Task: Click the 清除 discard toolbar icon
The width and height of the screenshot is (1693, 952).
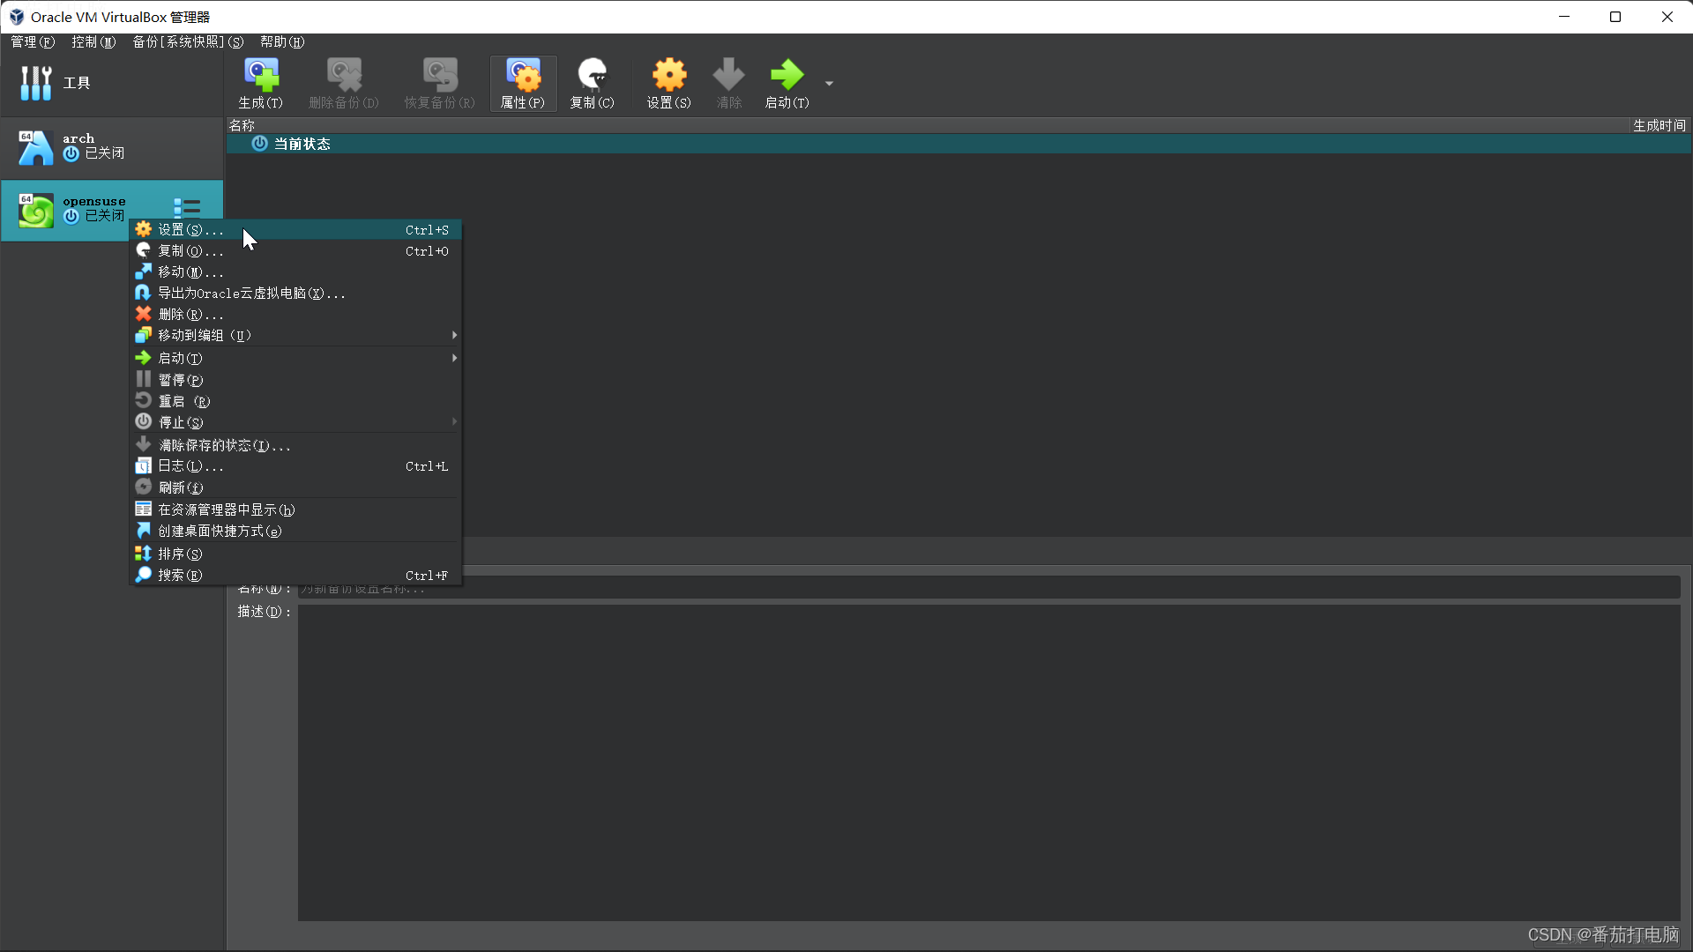Action: (x=729, y=84)
